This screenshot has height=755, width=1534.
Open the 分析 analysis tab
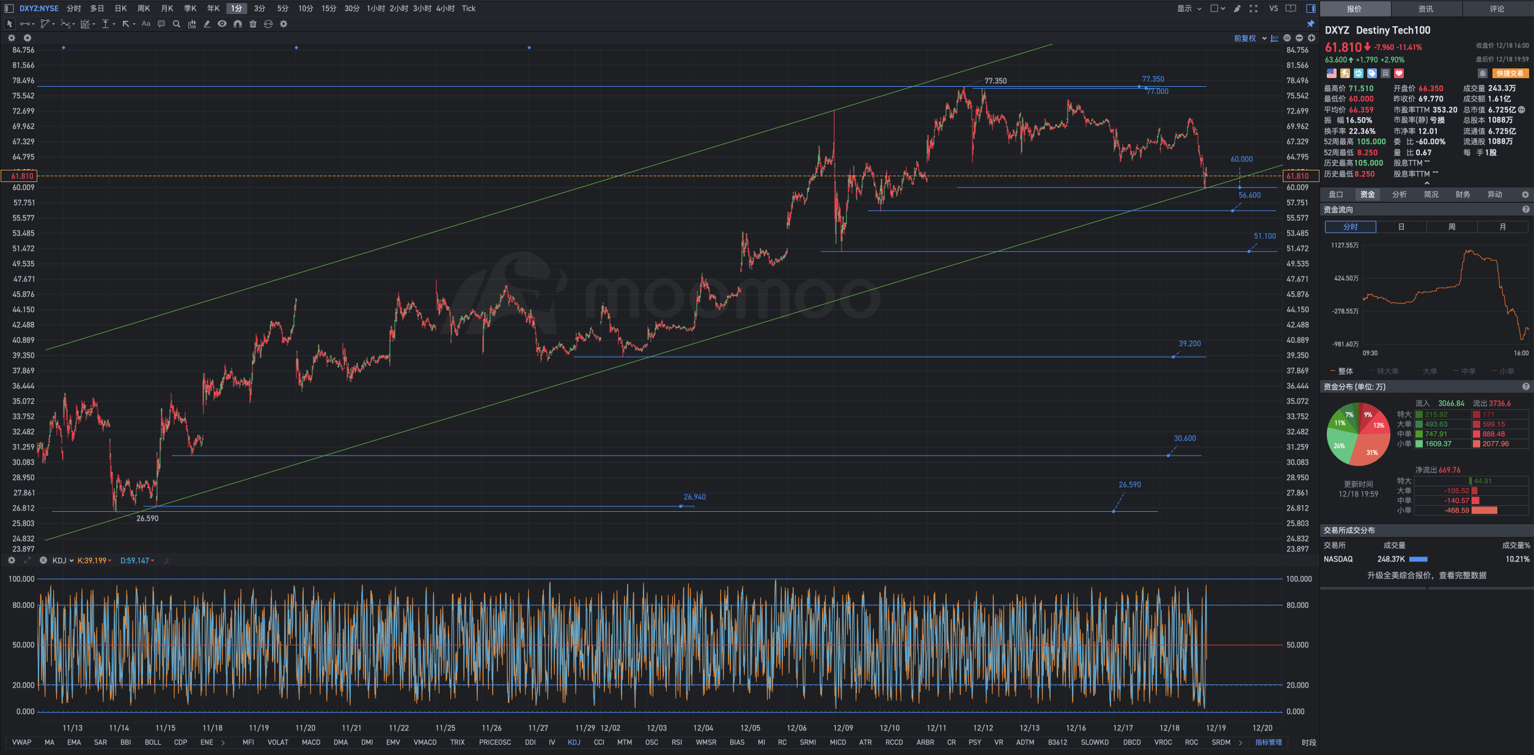[x=1399, y=194]
